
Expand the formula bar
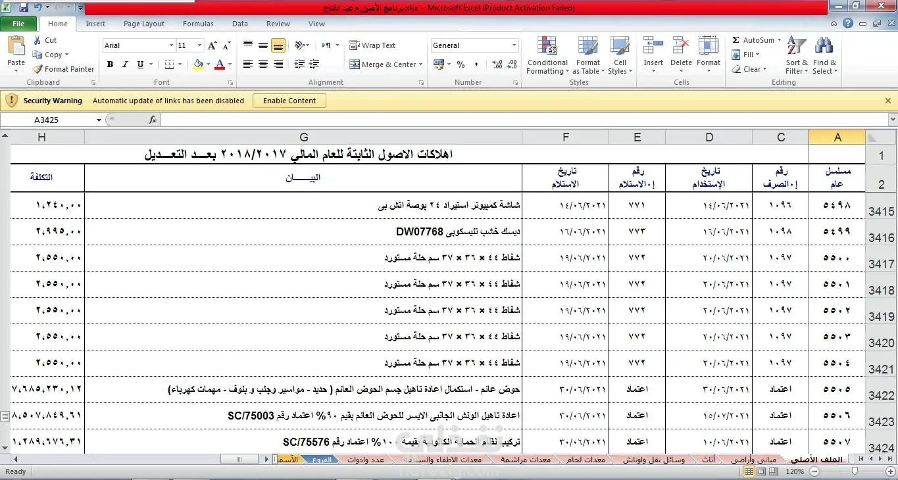pos(892,120)
